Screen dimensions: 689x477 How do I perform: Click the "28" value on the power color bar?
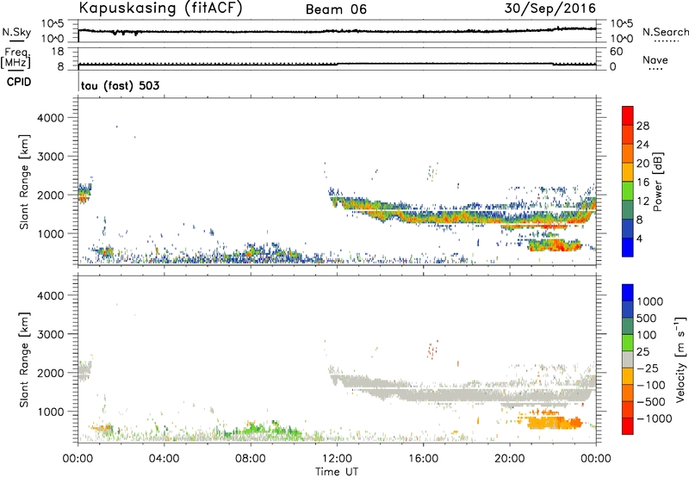coord(642,126)
